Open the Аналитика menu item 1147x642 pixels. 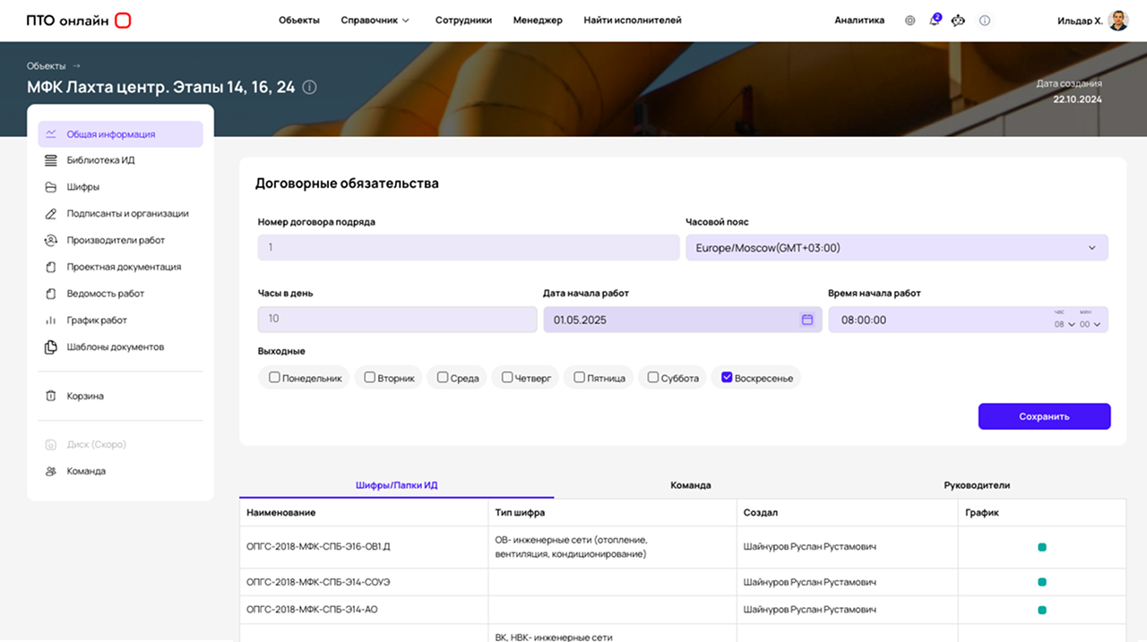tap(858, 21)
